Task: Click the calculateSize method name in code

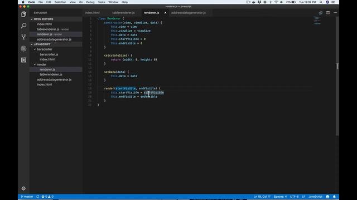Action: tap(115, 56)
